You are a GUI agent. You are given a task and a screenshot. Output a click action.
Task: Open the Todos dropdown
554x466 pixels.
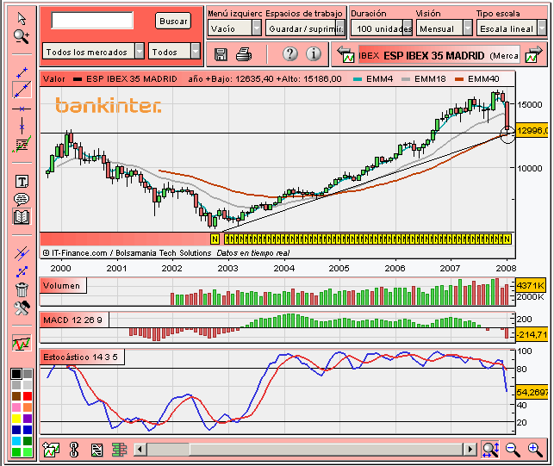[174, 52]
